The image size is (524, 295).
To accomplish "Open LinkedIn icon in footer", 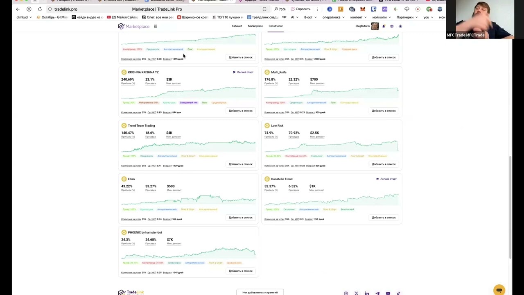I will pos(367,293).
